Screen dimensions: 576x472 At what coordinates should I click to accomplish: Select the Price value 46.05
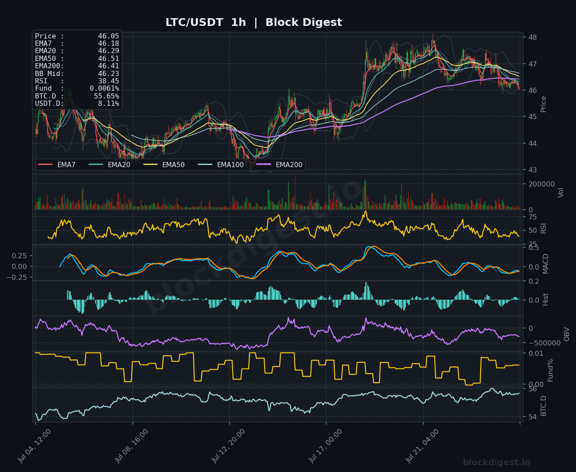(108, 36)
